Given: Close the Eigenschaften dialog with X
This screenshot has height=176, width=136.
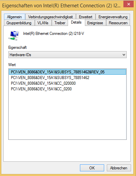Looking at the screenshot, I should point(129,4).
